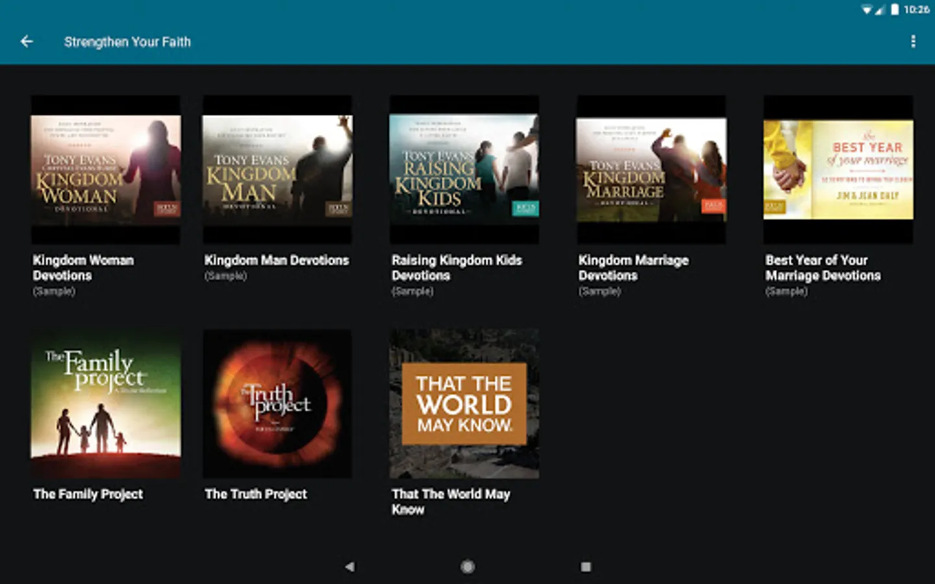Tap the Android home navigation button

(x=467, y=566)
